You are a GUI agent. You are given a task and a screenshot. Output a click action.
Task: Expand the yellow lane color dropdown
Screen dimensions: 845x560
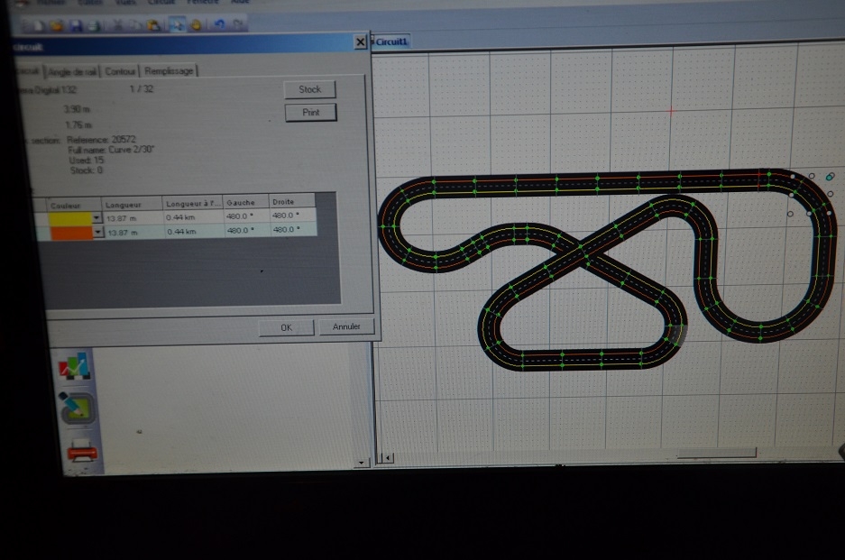[x=96, y=217]
